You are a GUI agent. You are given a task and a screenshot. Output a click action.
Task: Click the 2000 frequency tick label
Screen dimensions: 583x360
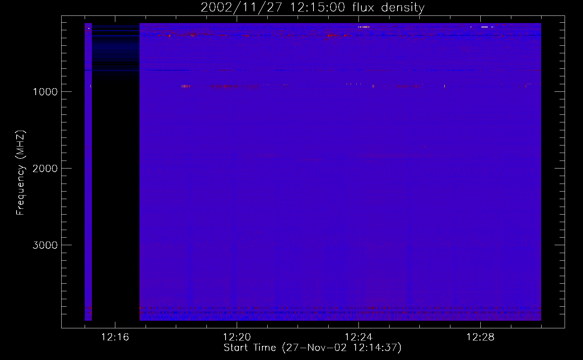(45, 168)
